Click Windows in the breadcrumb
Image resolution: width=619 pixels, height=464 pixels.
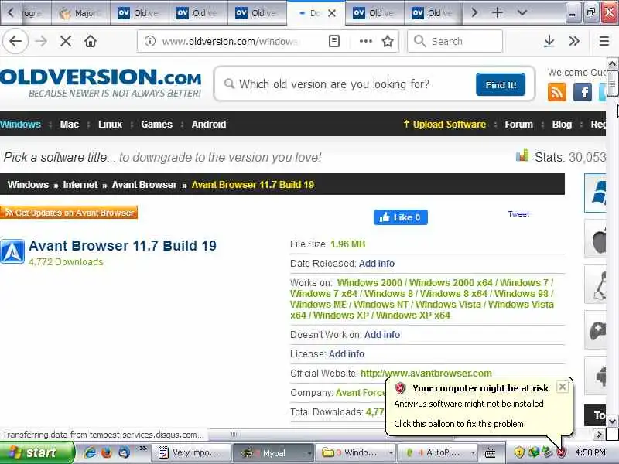[28, 185]
